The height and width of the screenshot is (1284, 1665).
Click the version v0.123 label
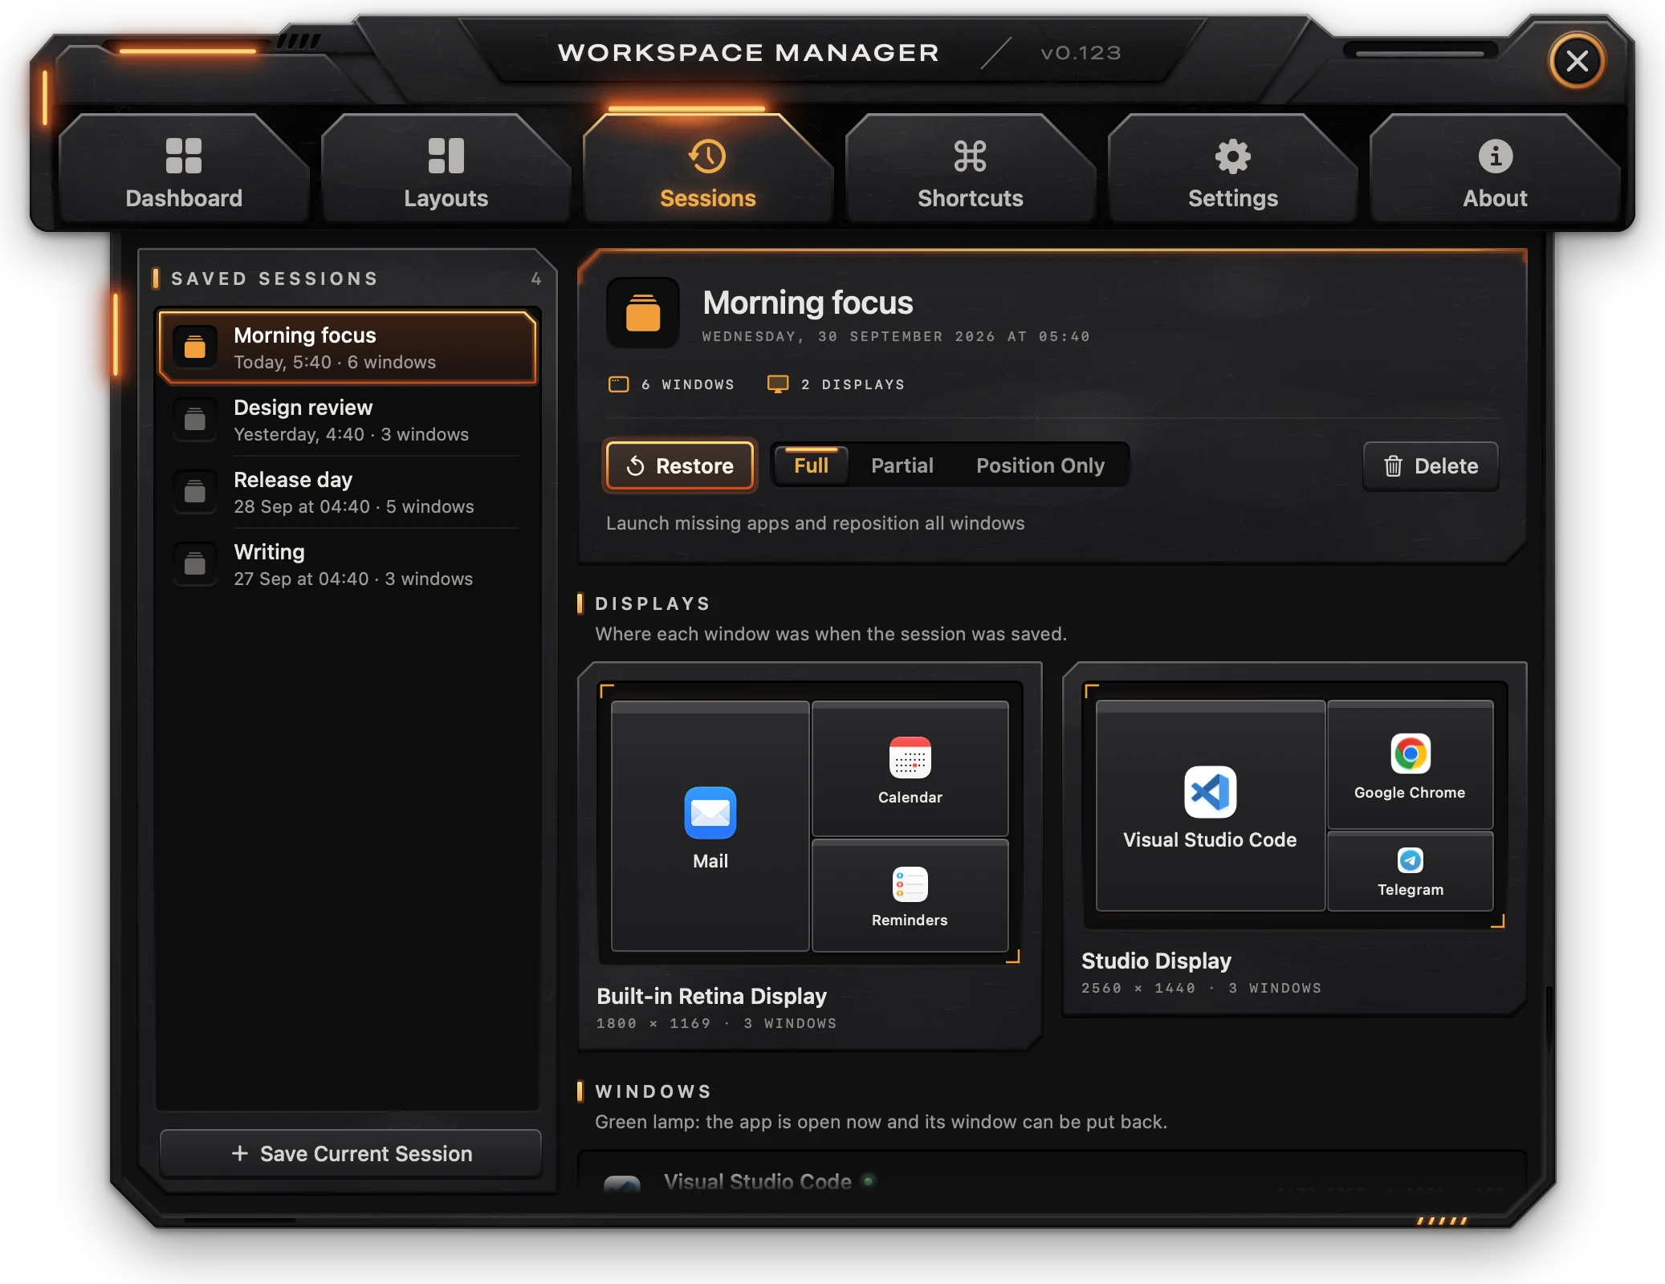click(1081, 53)
